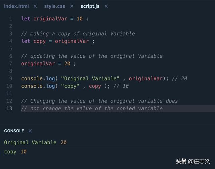Click line number 4 in gutter

click(x=11, y=41)
